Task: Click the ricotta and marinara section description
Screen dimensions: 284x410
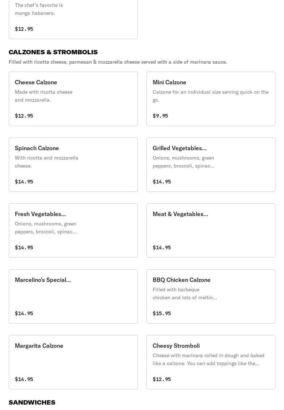Action: coord(118,62)
